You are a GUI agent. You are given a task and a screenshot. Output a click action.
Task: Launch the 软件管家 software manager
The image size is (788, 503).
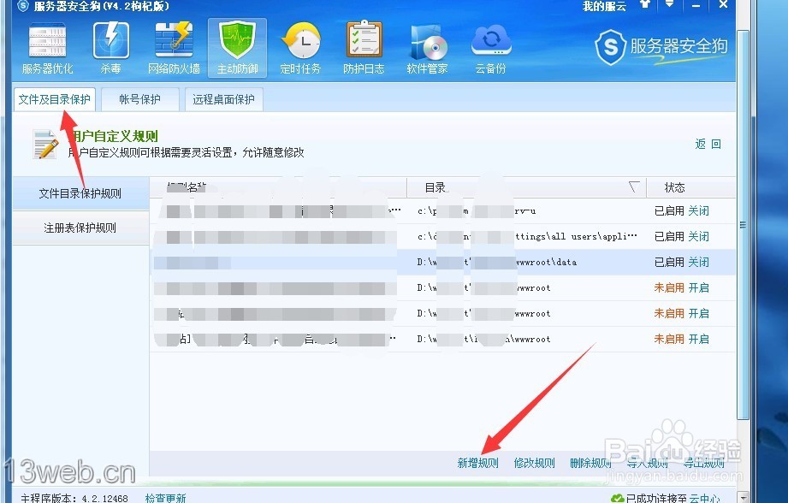coord(426,47)
